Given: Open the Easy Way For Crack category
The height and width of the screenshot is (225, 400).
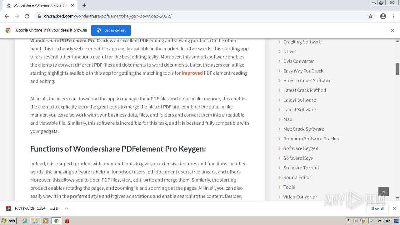Looking at the screenshot, I should pyautogui.click(x=303, y=71).
